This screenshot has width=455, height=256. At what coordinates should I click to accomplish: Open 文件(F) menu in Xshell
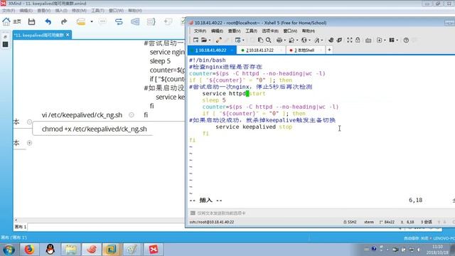pyautogui.click(x=200, y=31)
